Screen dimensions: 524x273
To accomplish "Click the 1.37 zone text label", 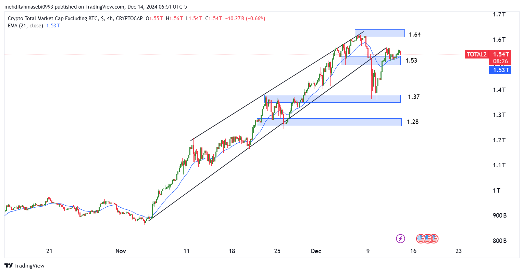I will 414,97.
